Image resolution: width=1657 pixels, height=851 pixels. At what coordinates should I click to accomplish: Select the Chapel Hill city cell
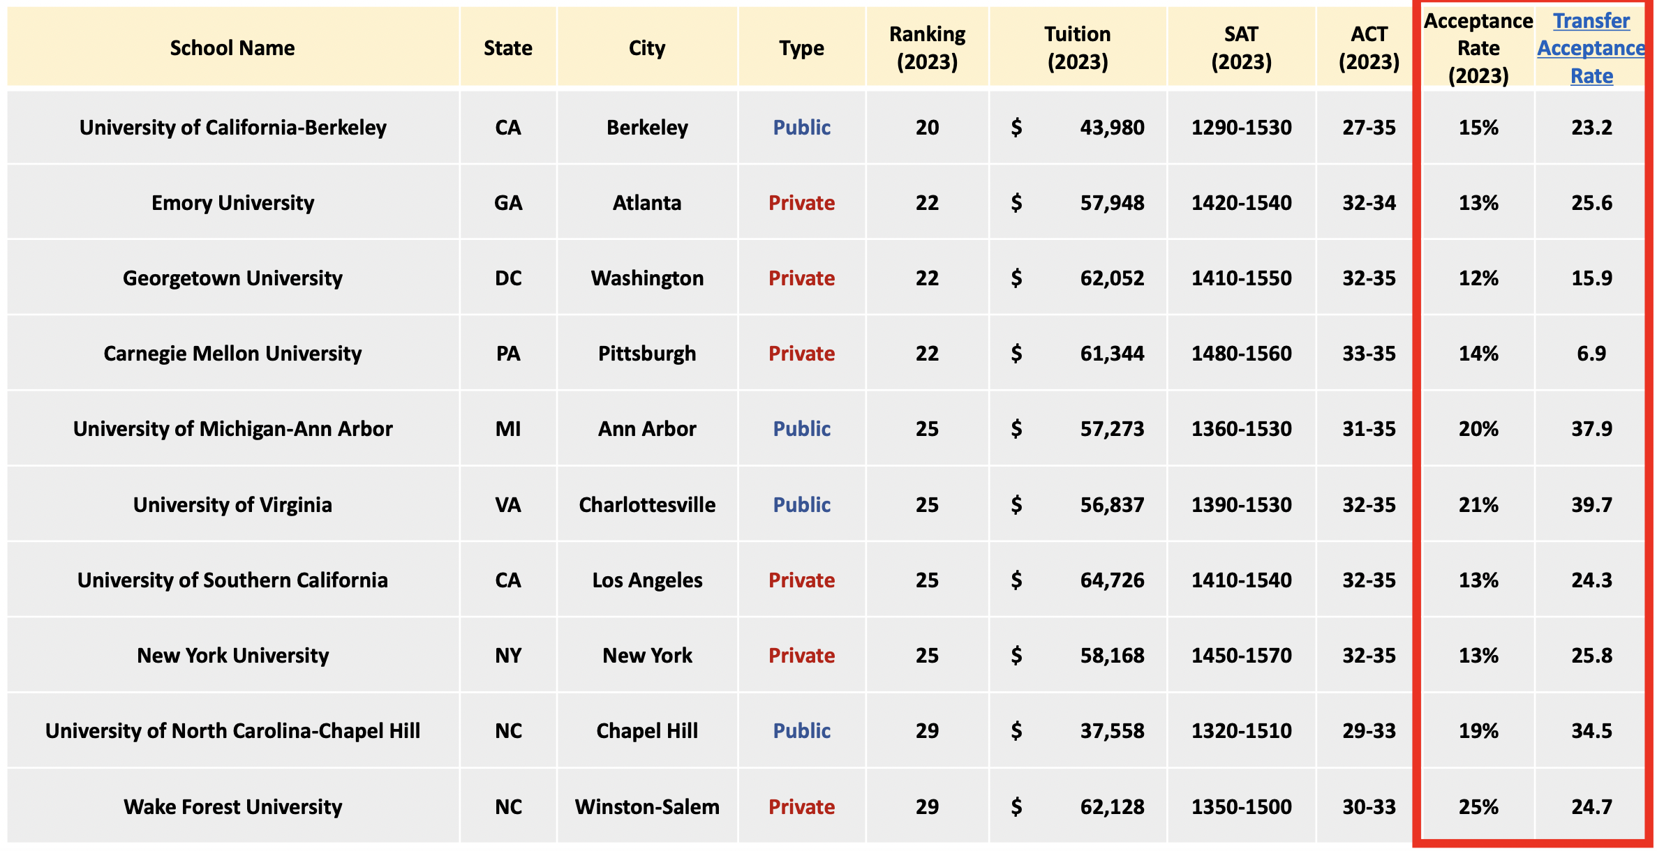pyautogui.click(x=647, y=731)
